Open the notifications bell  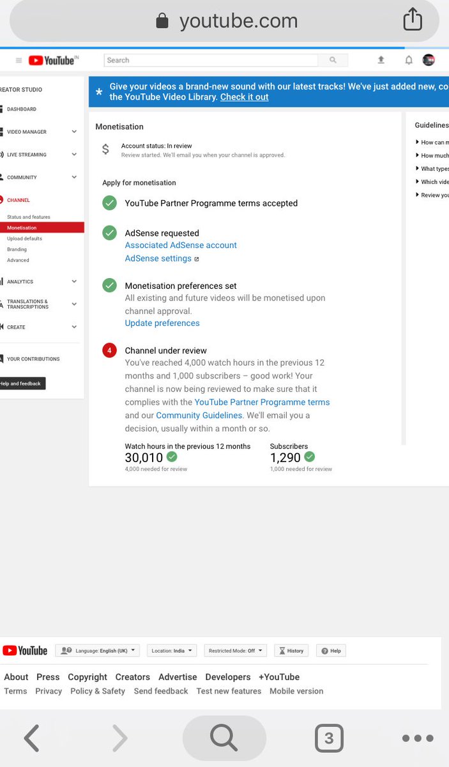tap(409, 60)
